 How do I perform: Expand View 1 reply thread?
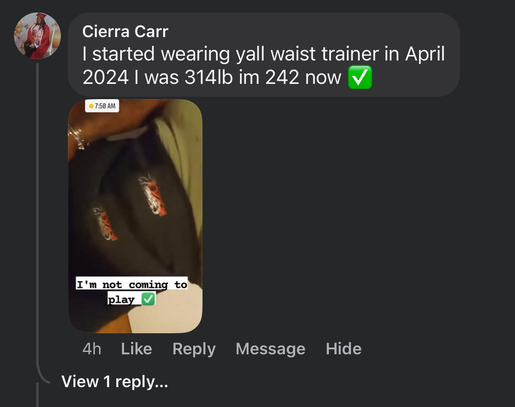pyautogui.click(x=115, y=381)
